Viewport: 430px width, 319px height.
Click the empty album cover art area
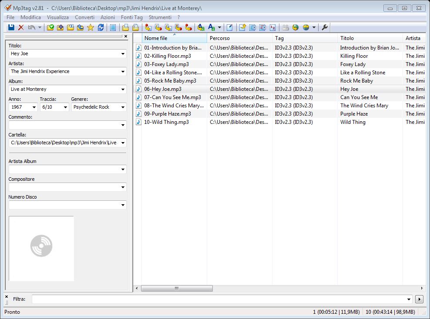41,248
